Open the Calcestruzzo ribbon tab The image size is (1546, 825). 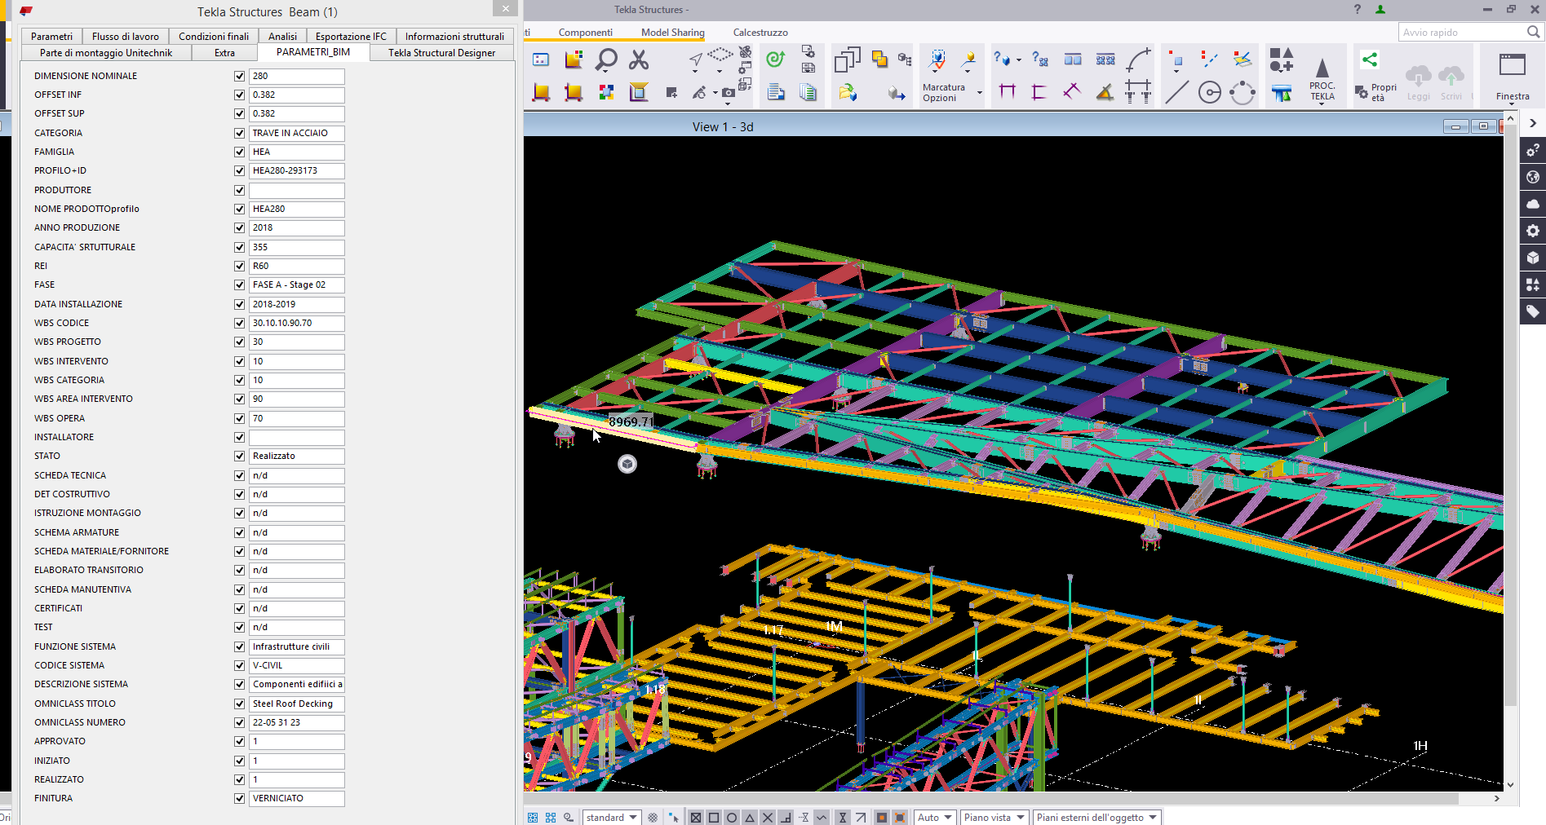(x=760, y=33)
